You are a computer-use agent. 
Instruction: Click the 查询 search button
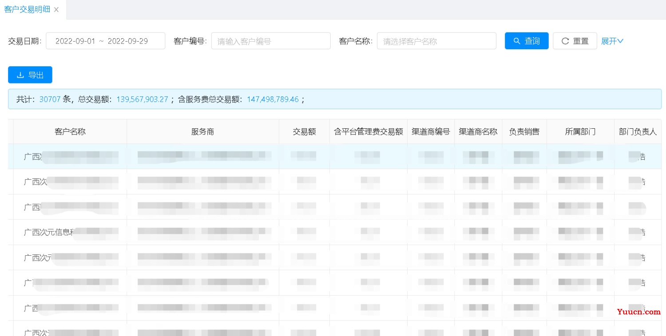click(527, 41)
